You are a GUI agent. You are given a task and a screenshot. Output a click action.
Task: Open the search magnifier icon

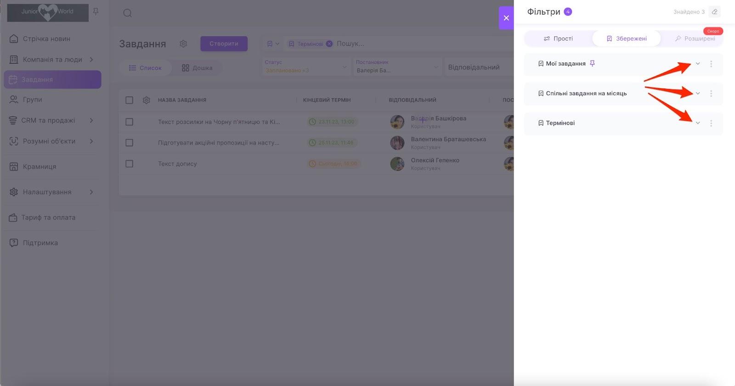coord(128,13)
